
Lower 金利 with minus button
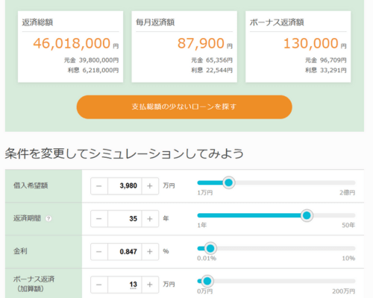click(99, 252)
